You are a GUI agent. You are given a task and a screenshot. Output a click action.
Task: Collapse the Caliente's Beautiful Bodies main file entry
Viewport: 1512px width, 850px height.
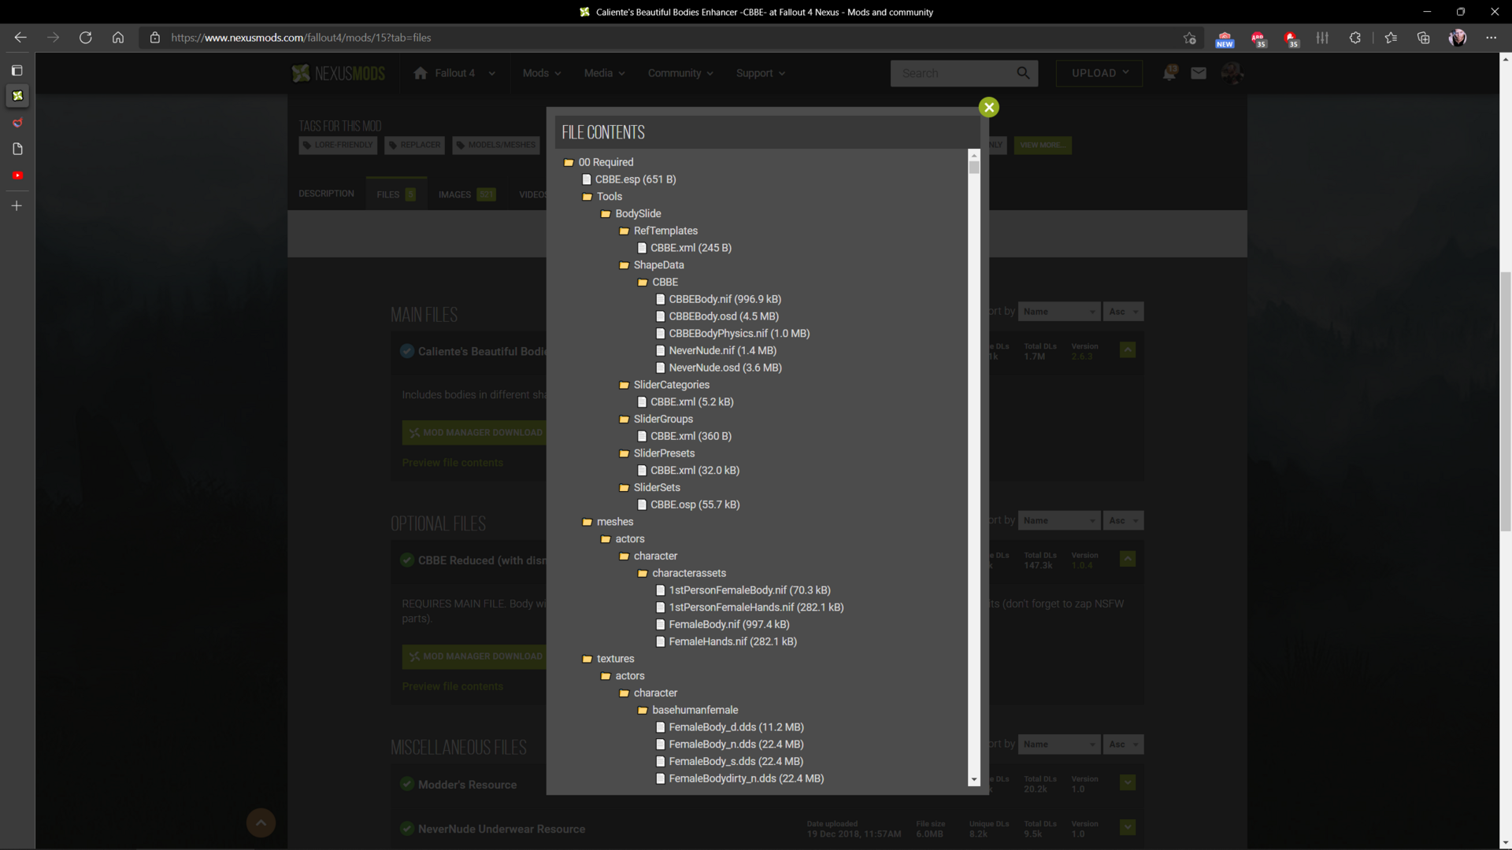click(1128, 350)
